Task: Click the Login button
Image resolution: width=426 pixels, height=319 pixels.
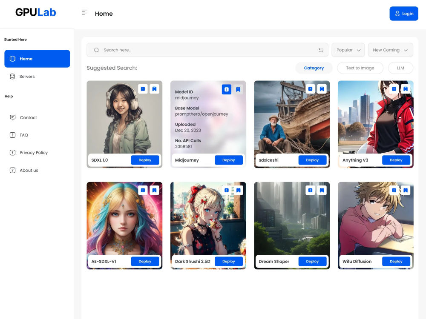Action: (404, 14)
